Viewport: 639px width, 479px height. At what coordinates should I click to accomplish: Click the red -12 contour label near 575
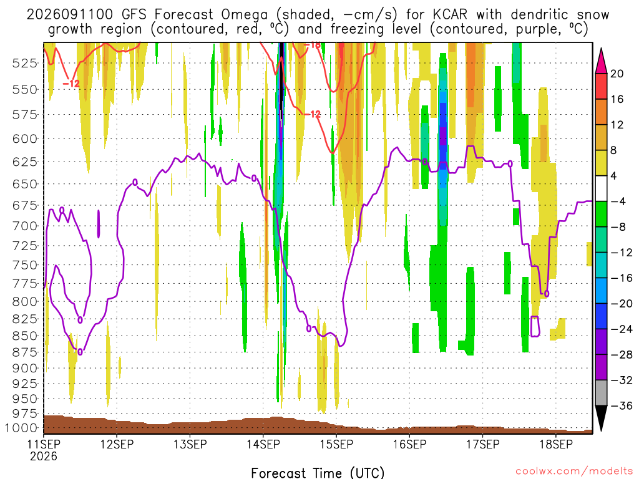313,115
